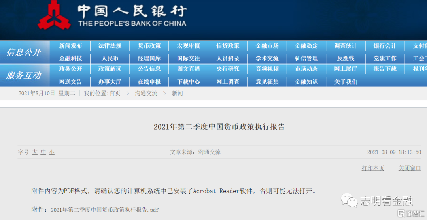Go to 调查统计 section
The width and height of the screenshot is (427, 220).
click(x=346, y=46)
